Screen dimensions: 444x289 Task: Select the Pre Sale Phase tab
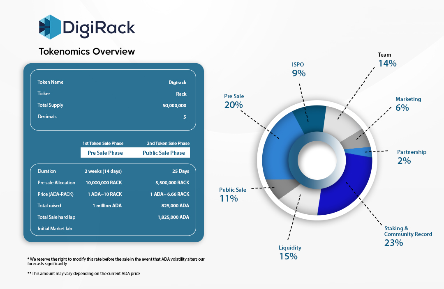[x=105, y=153]
